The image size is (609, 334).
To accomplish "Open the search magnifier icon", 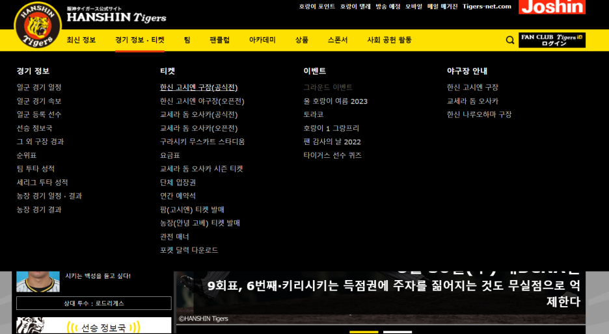I will [x=510, y=40].
